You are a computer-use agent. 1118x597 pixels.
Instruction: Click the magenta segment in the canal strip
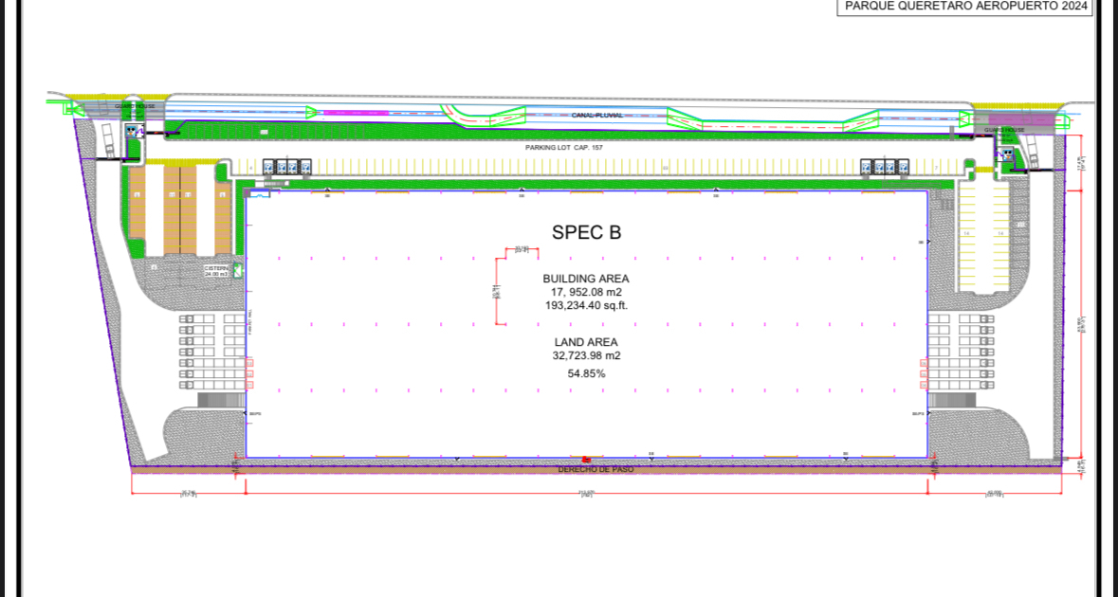pyautogui.click(x=356, y=114)
